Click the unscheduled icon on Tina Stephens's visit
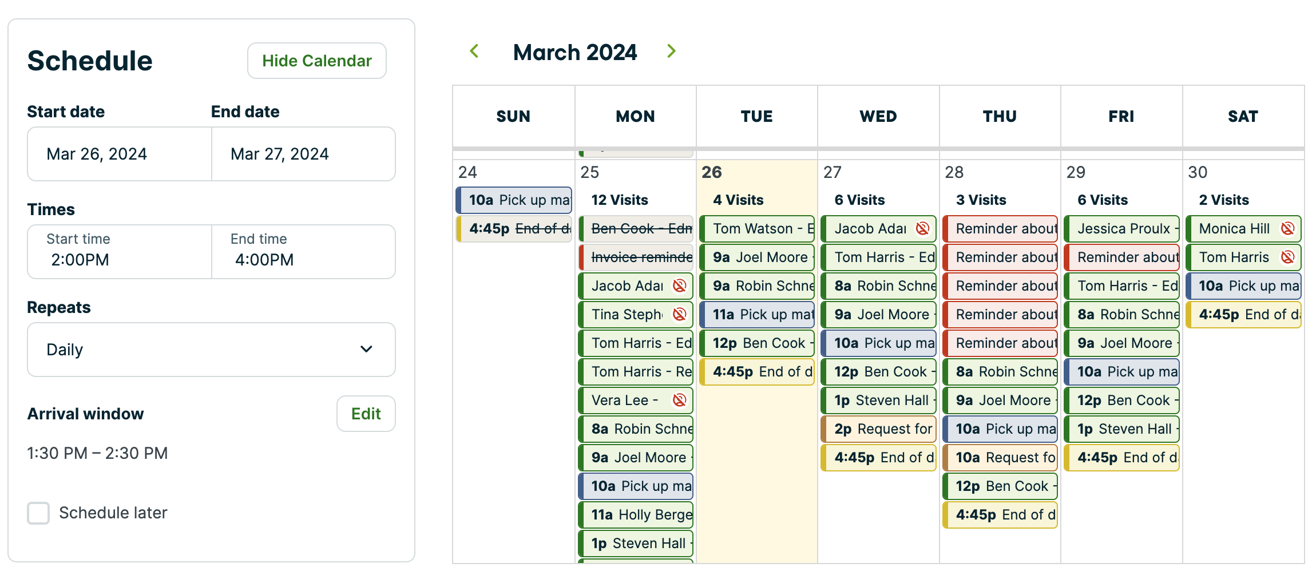1316x579 pixels. coord(680,314)
